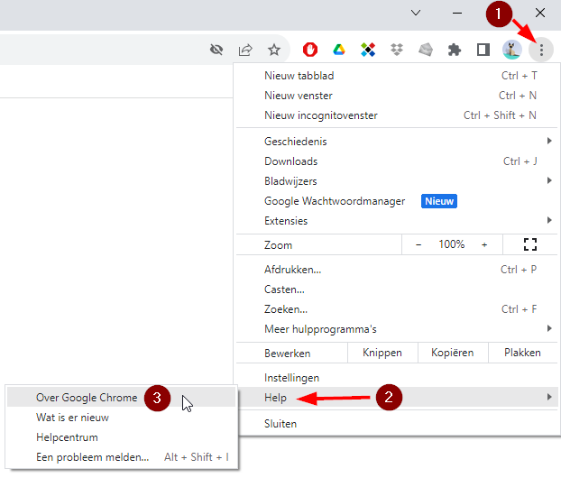The height and width of the screenshot is (487, 561).
Task: Open the Dropbox extension icon
Action: [397, 50]
